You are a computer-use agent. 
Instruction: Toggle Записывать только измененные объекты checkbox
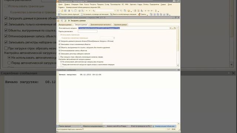click(59, 44)
